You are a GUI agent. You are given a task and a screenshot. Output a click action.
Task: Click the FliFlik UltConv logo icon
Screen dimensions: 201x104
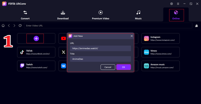[4, 4]
